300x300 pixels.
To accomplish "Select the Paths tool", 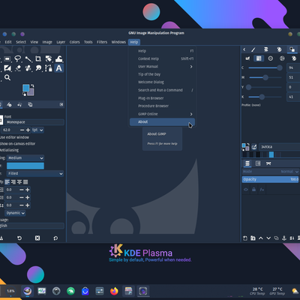I will (49, 68).
